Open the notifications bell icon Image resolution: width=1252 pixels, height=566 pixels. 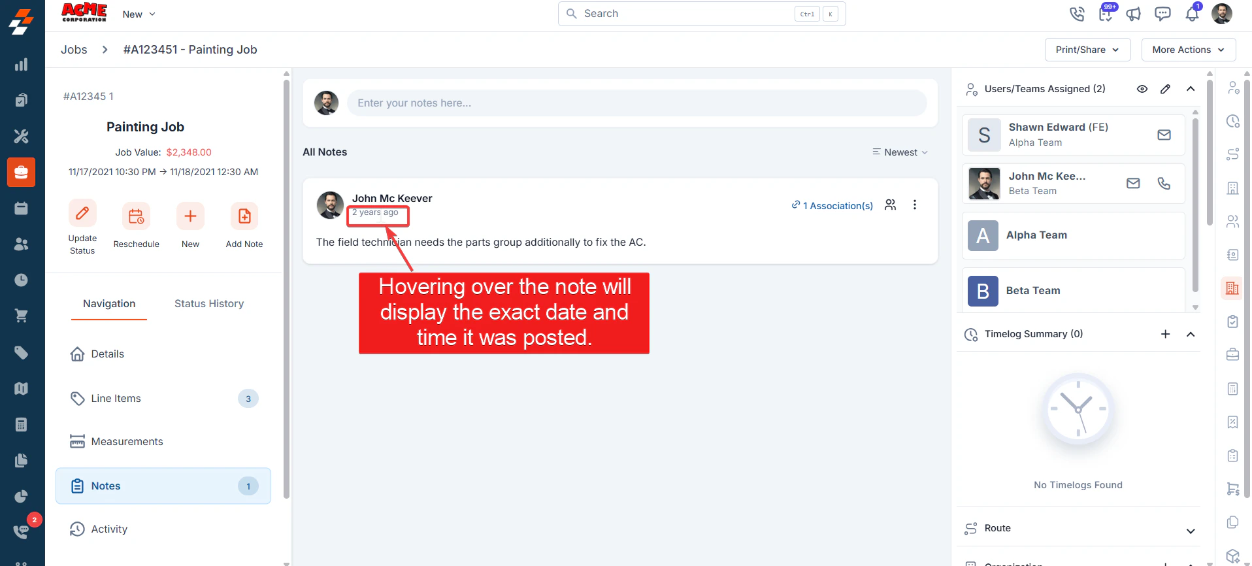1192,14
